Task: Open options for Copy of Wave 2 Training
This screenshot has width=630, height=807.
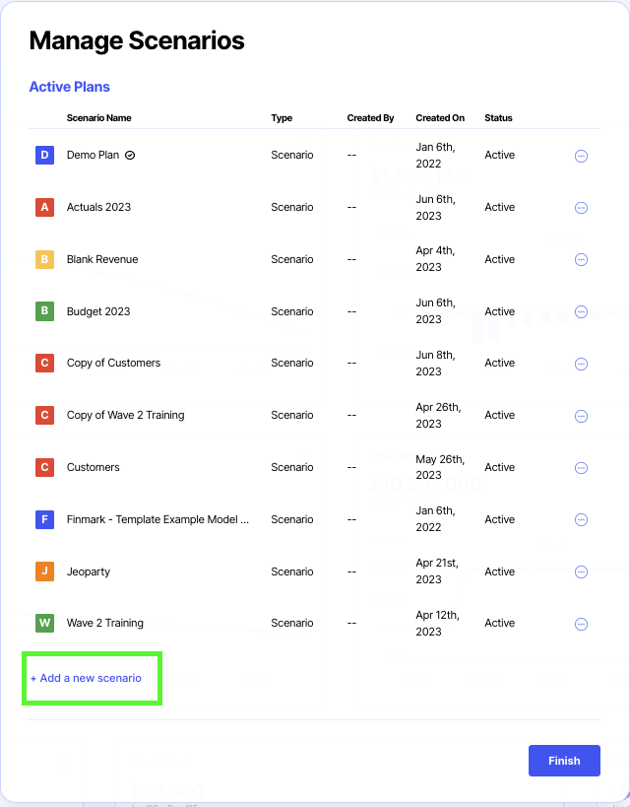Action: coord(581,416)
